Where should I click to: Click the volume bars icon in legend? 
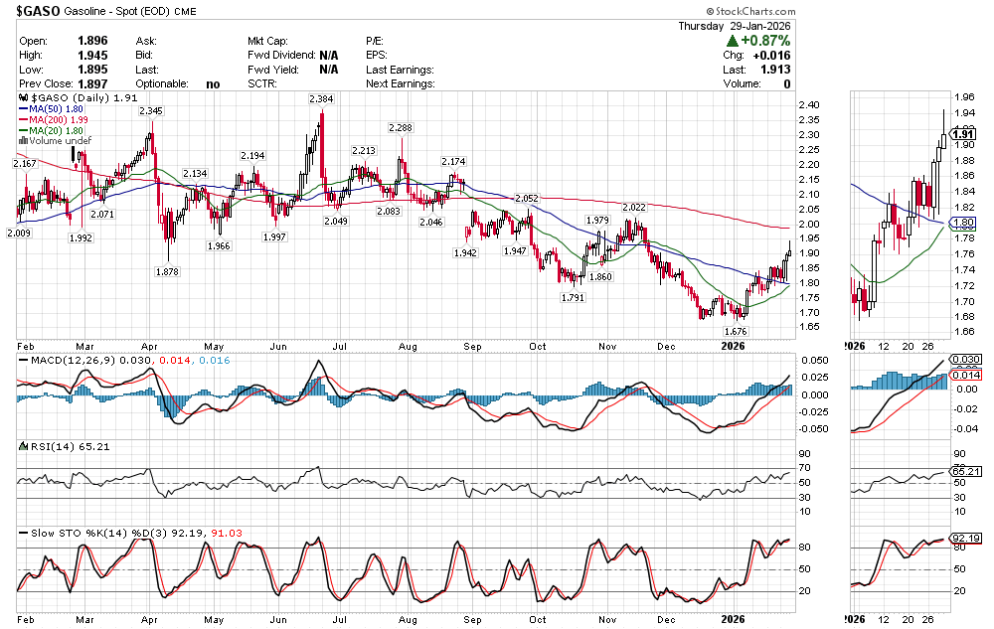(x=23, y=141)
